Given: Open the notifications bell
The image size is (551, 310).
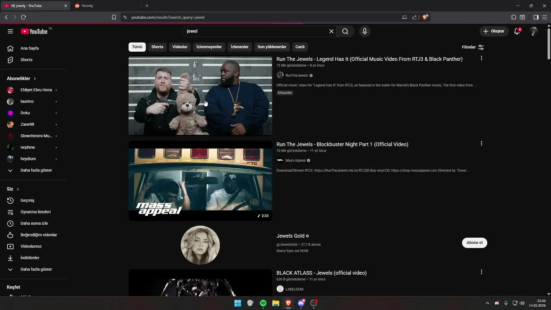Looking at the screenshot, I should [517, 31].
